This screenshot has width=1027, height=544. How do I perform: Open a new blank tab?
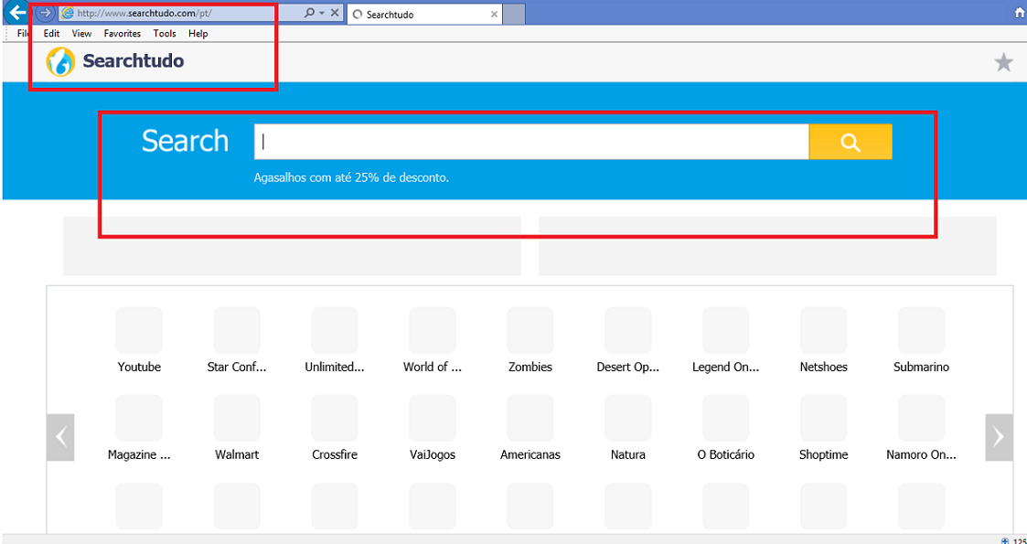tap(514, 14)
